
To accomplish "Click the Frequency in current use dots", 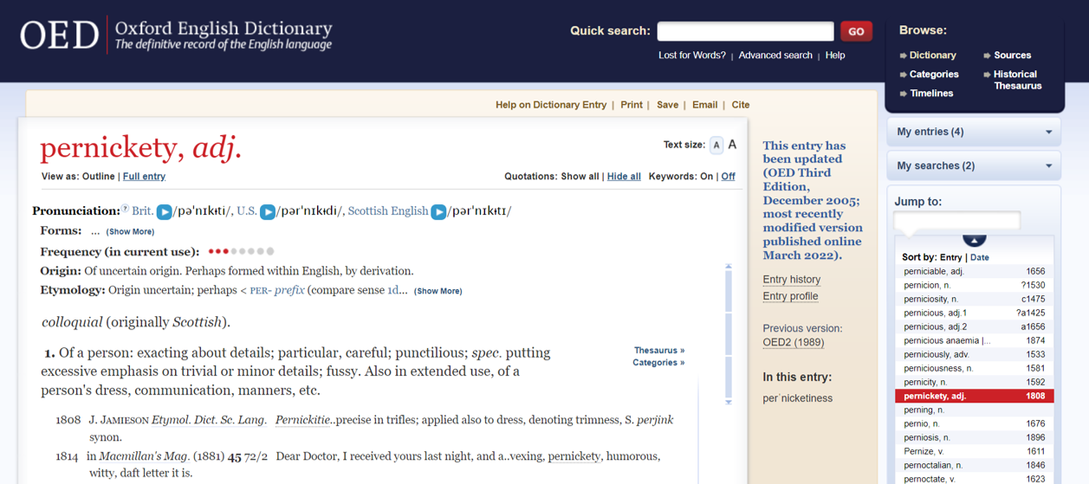I will (x=241, y=252).
